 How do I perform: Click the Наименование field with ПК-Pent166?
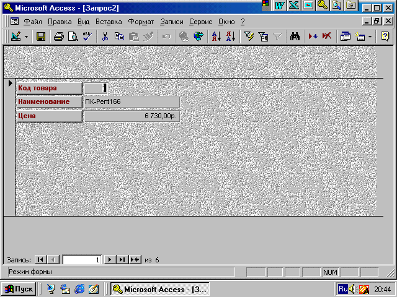click(132, 102)
